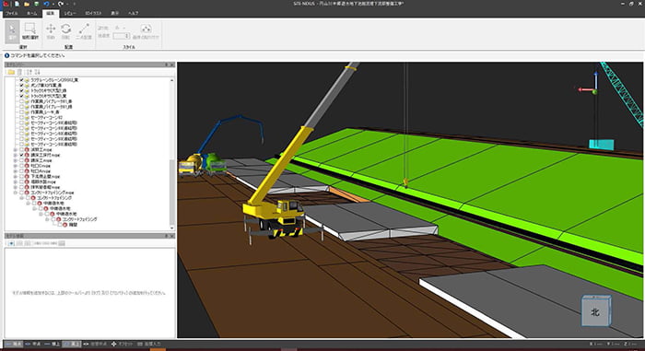Check the first セーフティコーン item checkbox
Image resolution: width=645 pixels, height=351 pixels.
(22, 117)
